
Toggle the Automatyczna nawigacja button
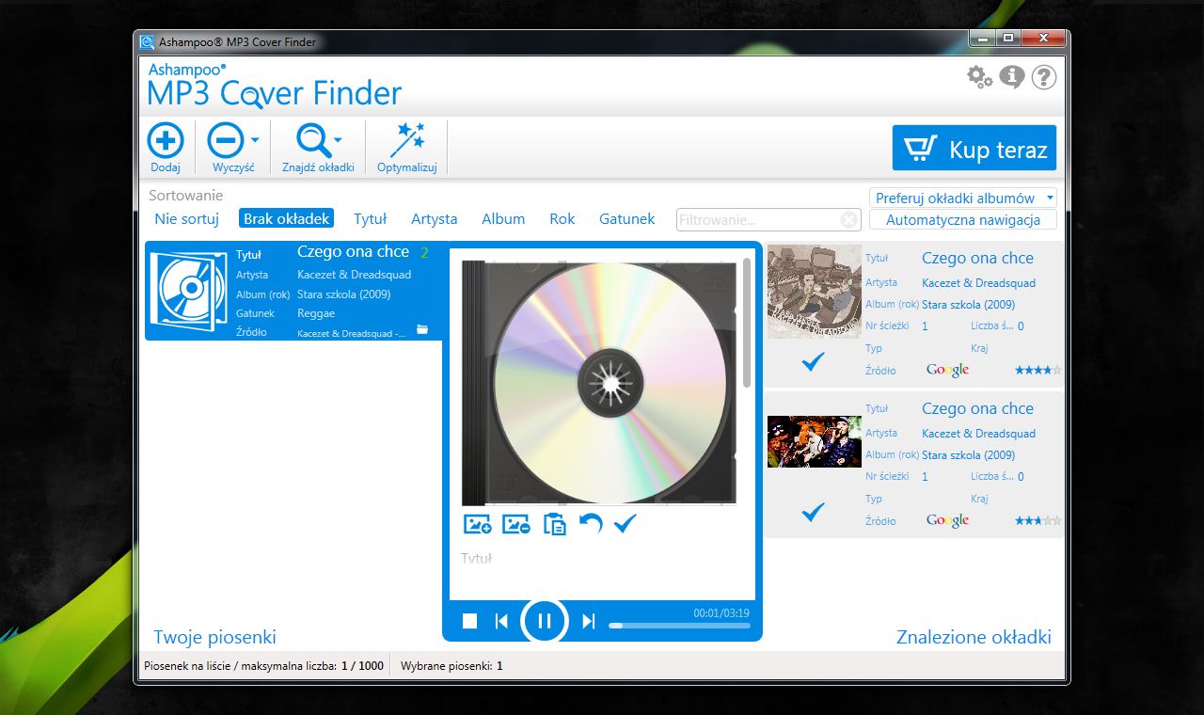[x=963, y=219]
